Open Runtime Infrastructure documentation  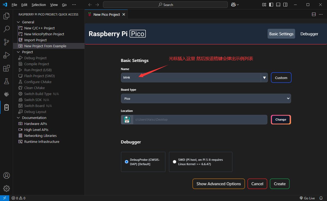pyautogui.click(x=41, y=142)
